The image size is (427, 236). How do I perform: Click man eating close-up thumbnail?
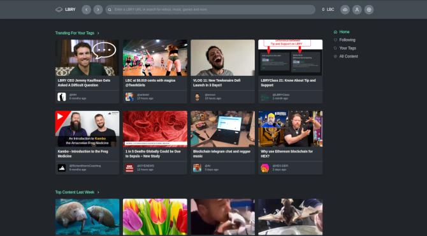pos(222,217)
